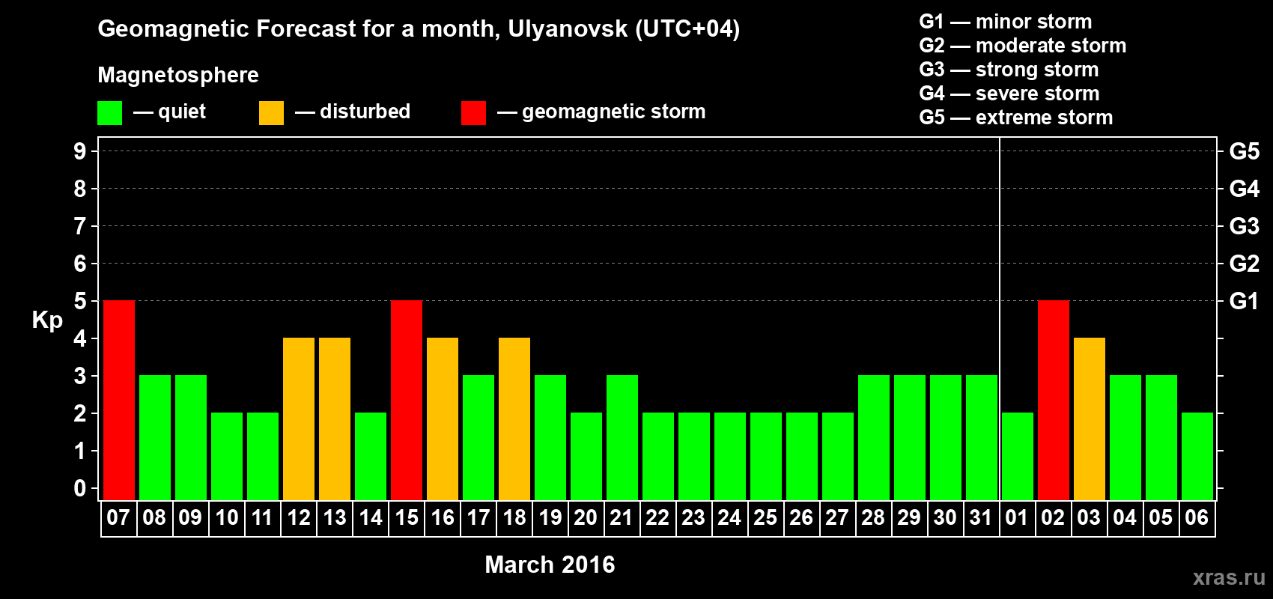This screenshot has width=1273, height=599.
Task: Click the orange bar above date 18
Action: [514, 419]
